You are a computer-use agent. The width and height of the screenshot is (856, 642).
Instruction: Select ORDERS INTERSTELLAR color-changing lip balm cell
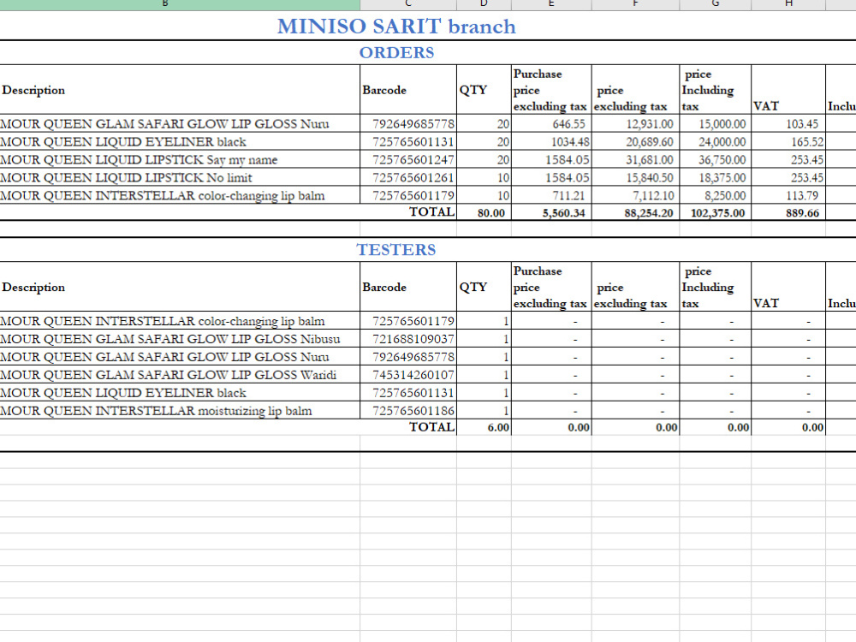point(180,195)
